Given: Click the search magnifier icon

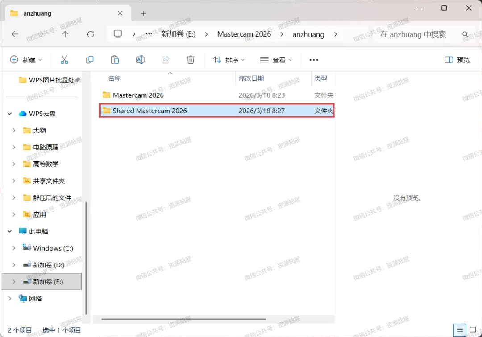Looking at the screenshot, I should coord(465,34).
